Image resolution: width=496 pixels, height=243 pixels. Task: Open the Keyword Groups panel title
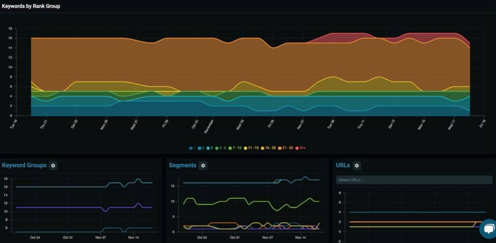(x=24, y=165)
